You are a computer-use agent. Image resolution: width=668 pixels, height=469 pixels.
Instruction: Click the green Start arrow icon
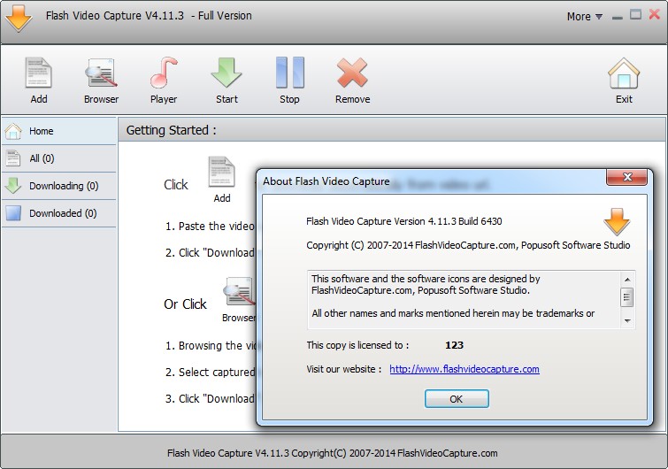tap(227, 73)
